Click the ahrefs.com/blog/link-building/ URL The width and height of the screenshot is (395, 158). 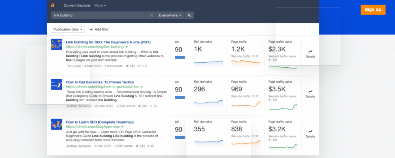click(95, 47)
